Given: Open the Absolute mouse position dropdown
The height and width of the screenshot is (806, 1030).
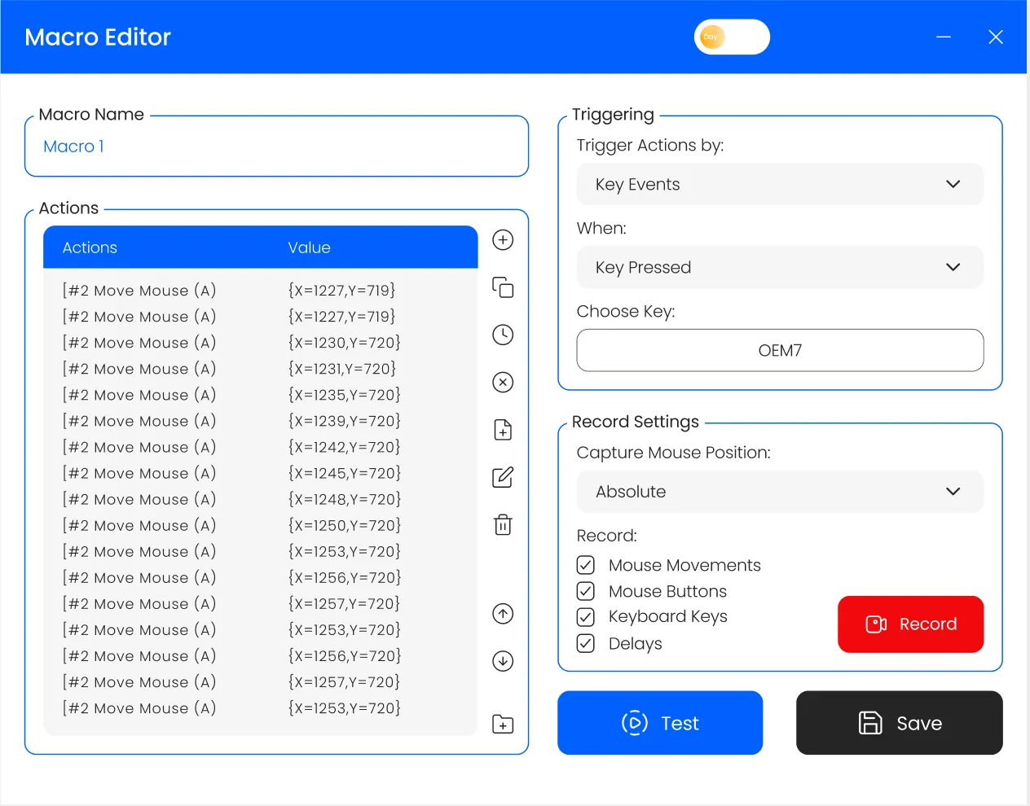Looking at the screenshot, I should point(779,492).
